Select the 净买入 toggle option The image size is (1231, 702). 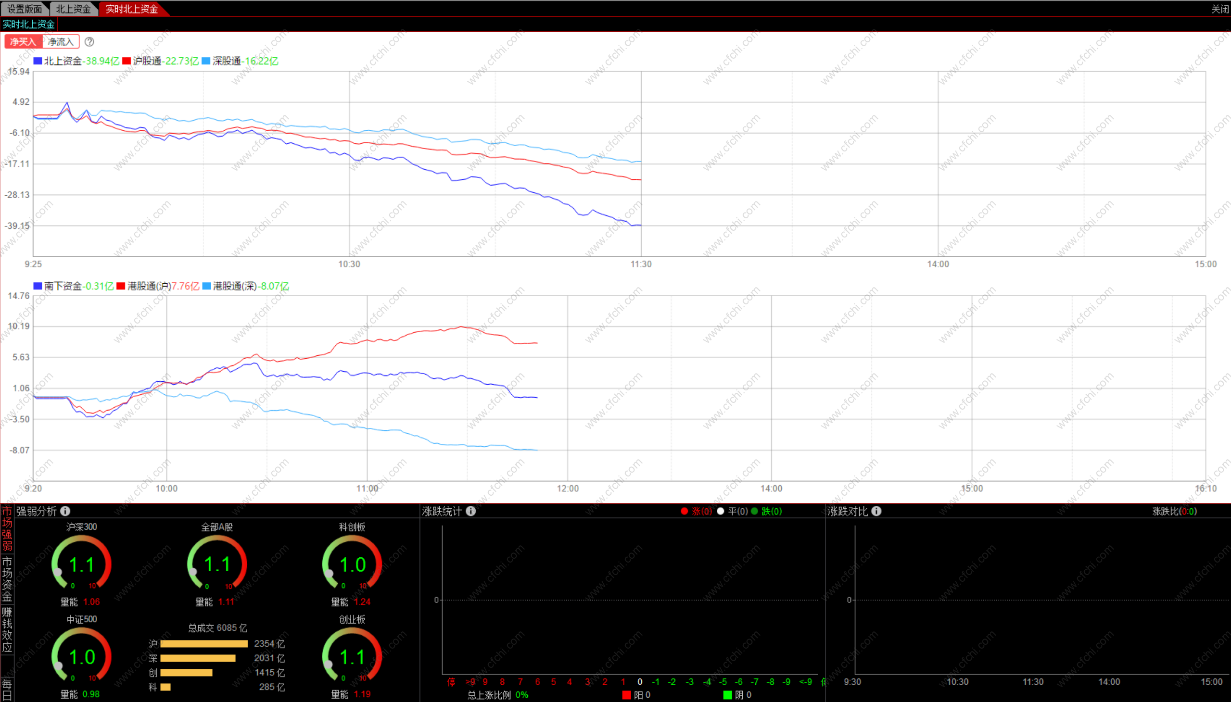click(23, 42)
